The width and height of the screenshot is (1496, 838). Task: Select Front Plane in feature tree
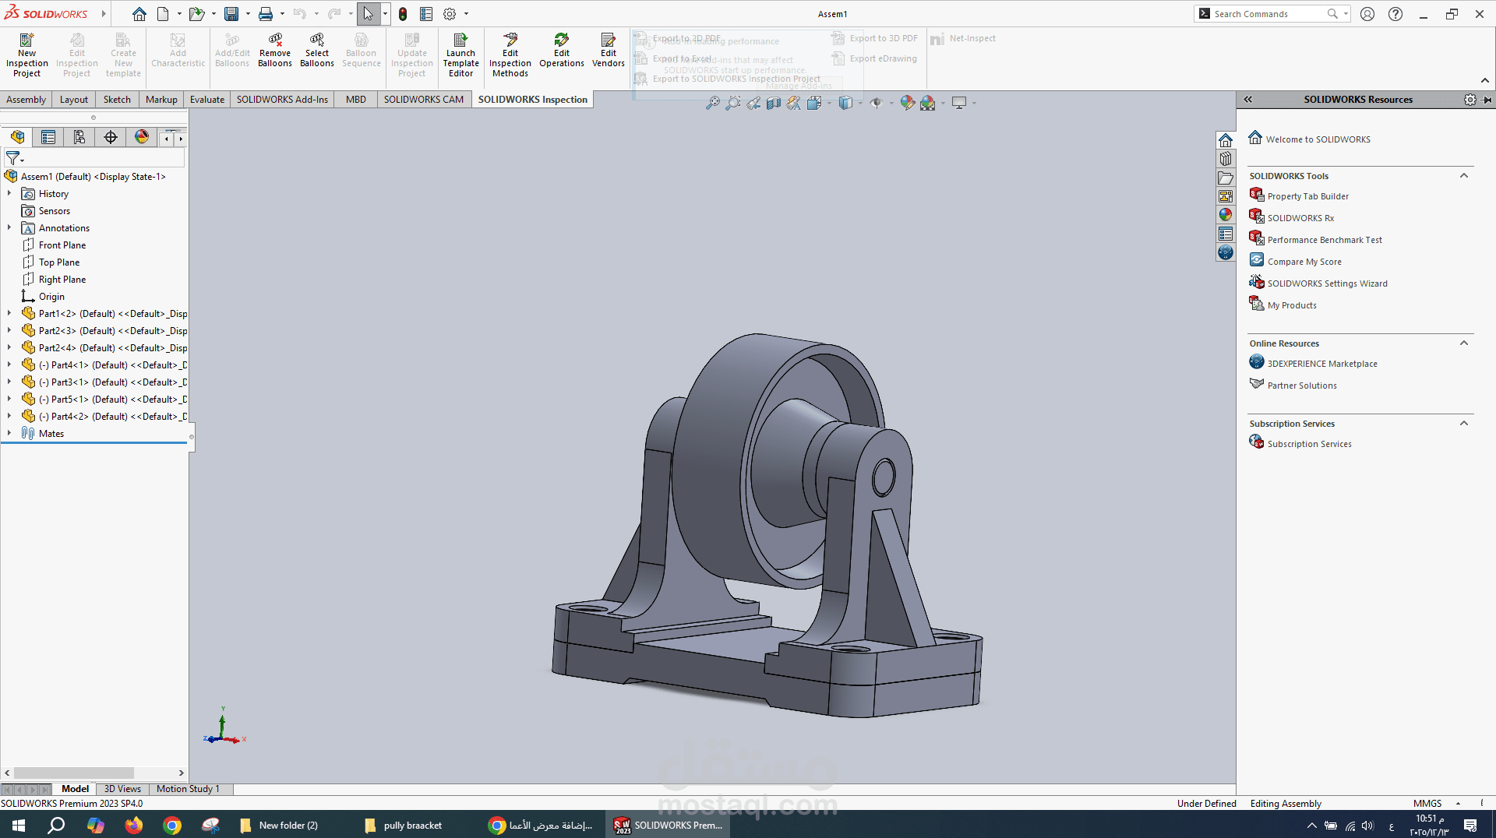[x=62, y=245]
